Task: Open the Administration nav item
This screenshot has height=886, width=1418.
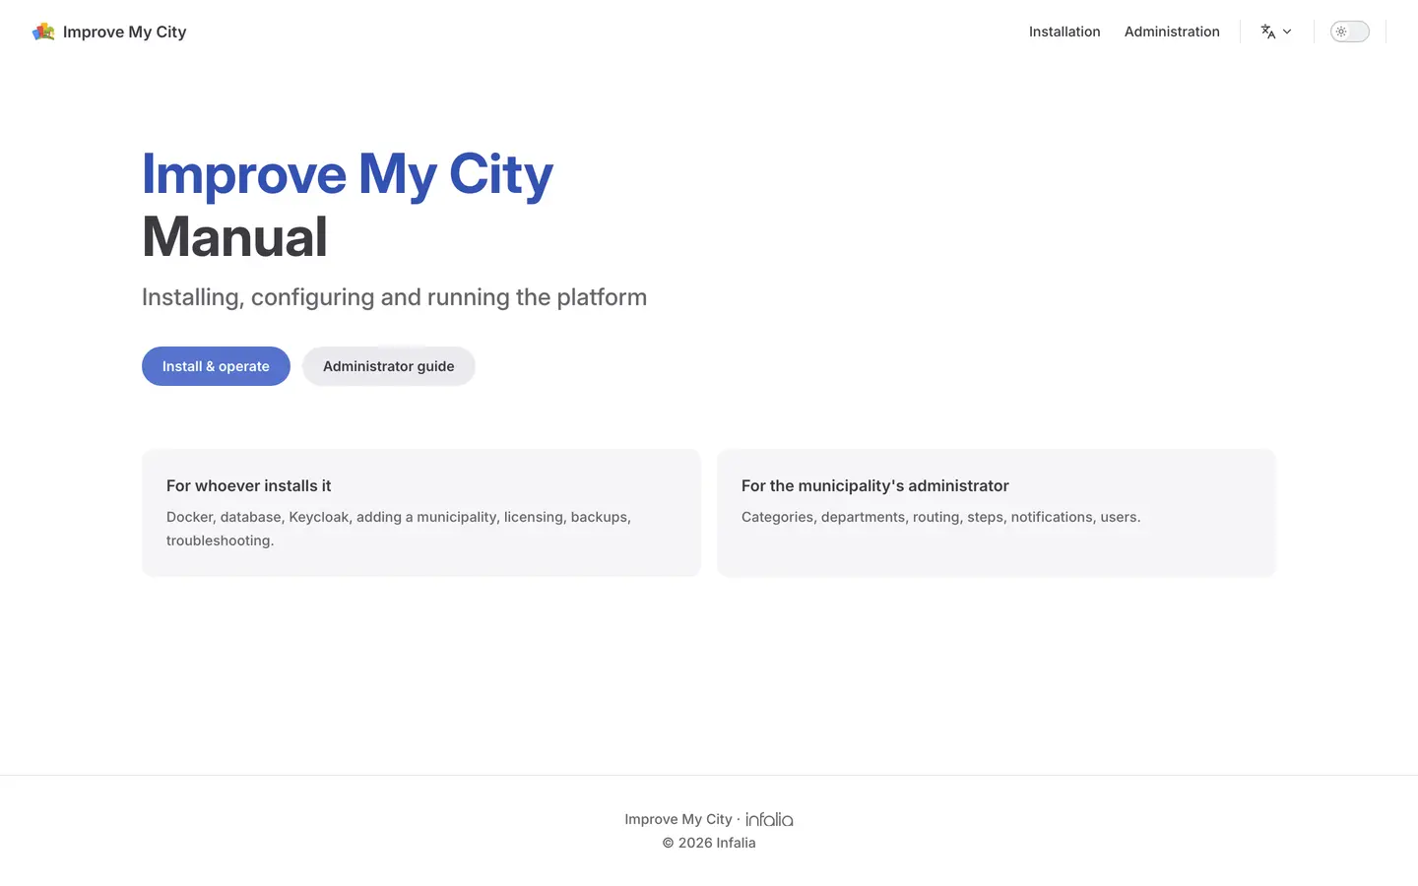Action: [1172, 32]
